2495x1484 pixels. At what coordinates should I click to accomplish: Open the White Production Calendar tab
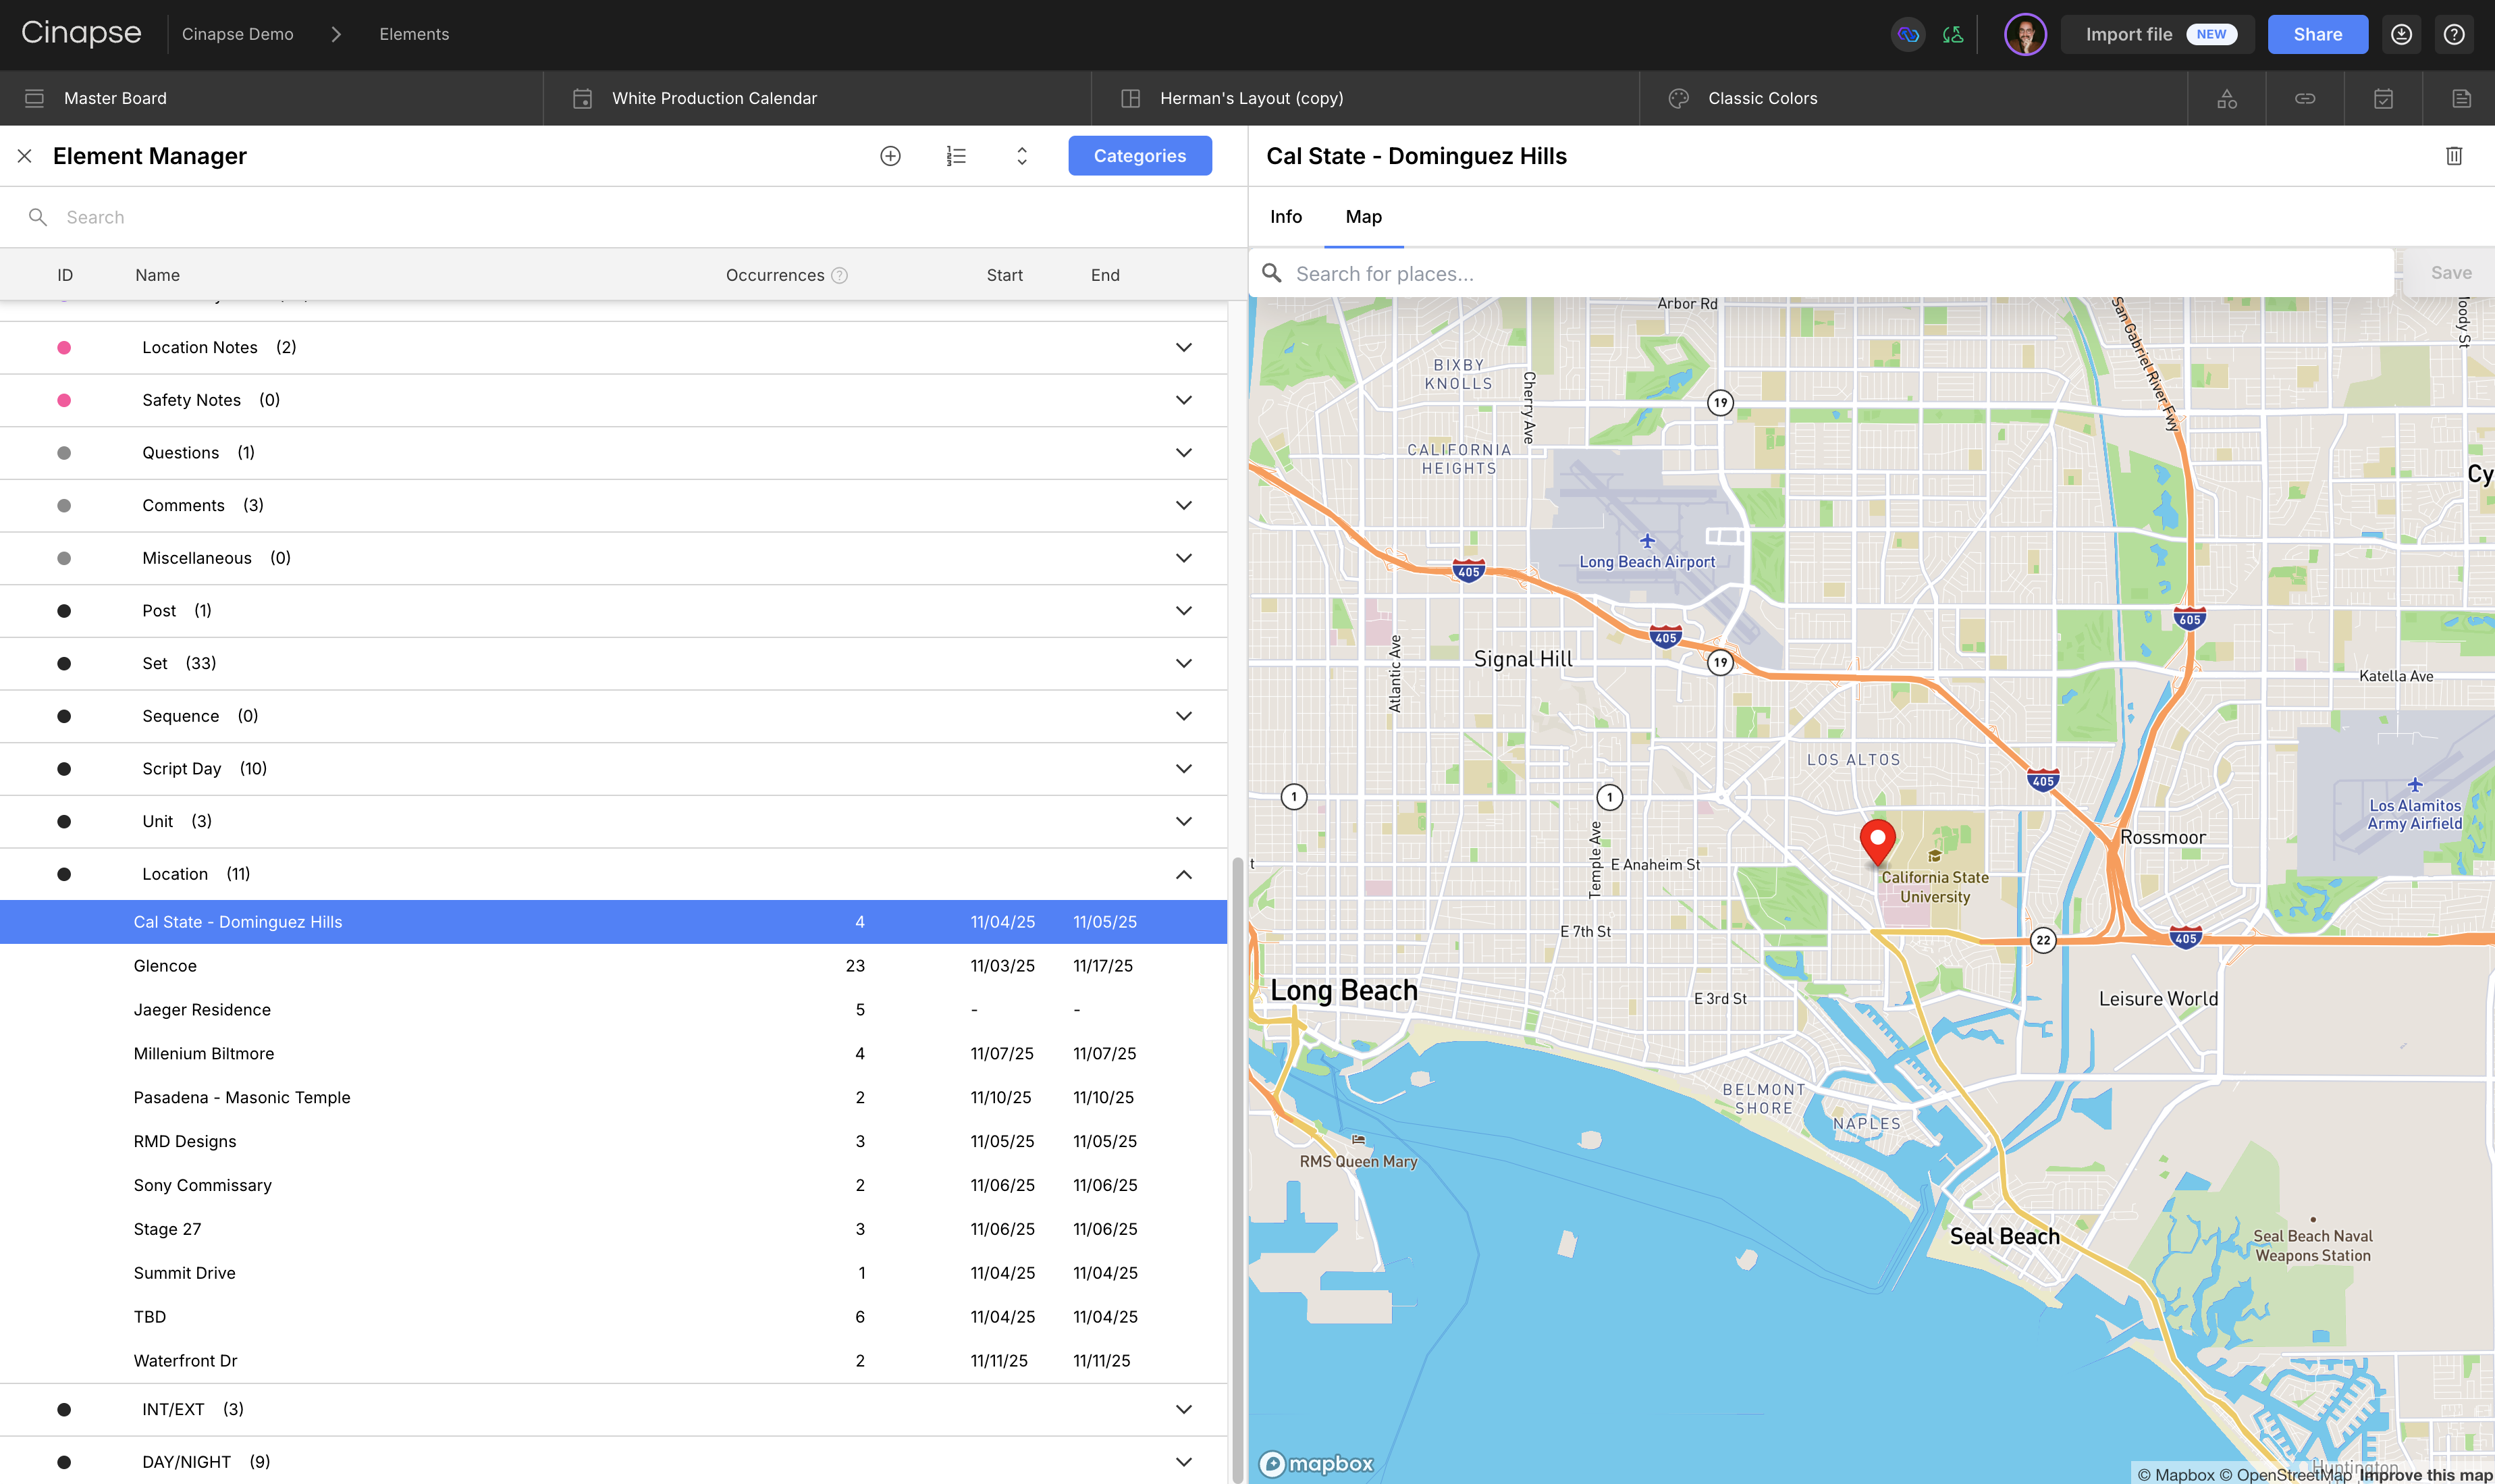point(714,98)
